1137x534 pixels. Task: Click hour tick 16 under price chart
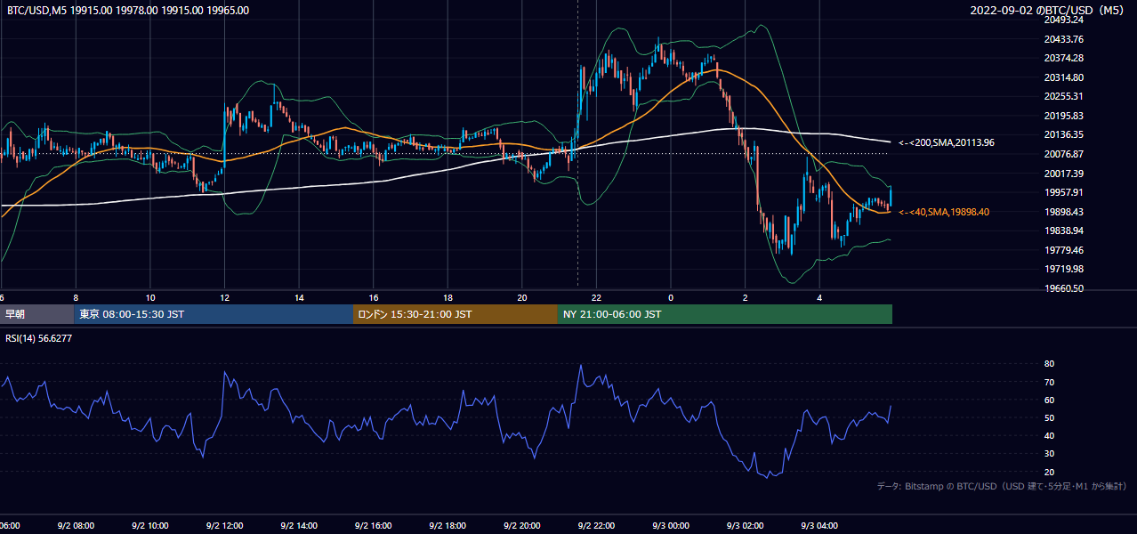(x=374, y=297)
